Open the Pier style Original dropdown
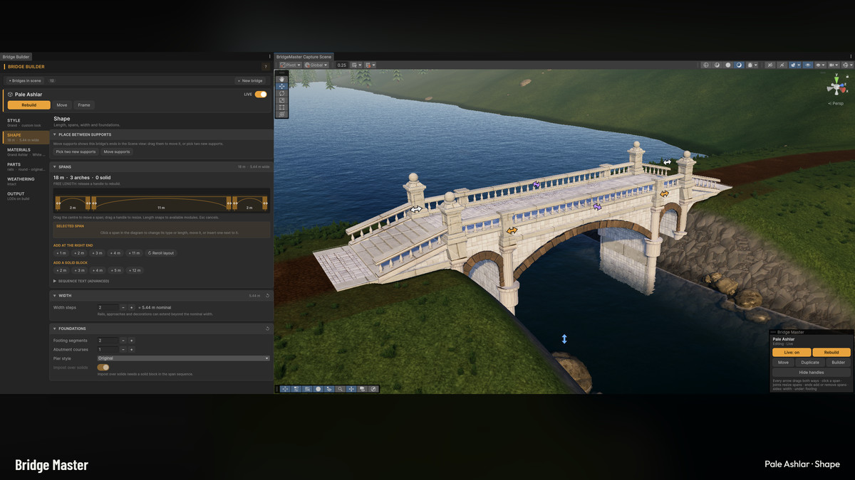 183,358
